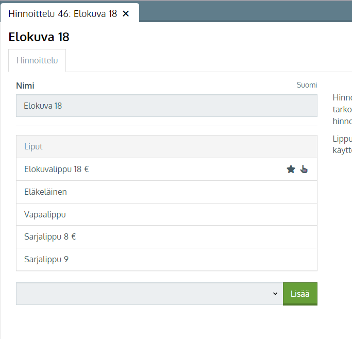
Task: Click the help paragraph starting with Lippu
Action: [342, 144]
